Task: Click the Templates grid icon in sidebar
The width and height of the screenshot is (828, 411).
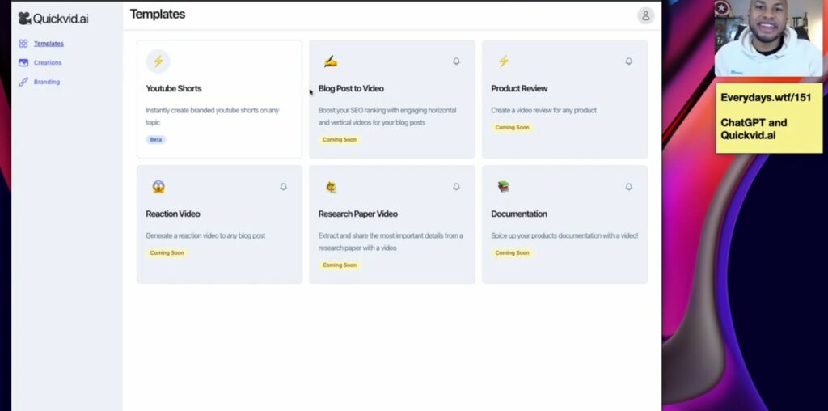Action: coord(23,44)
